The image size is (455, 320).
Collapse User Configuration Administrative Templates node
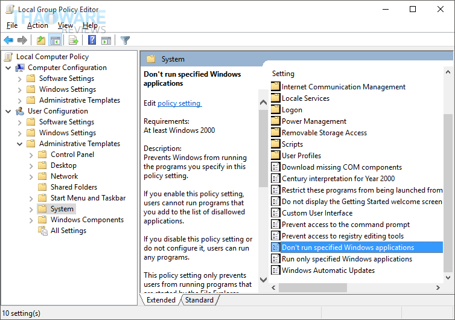pyautogui.click(x=20, y=144)
